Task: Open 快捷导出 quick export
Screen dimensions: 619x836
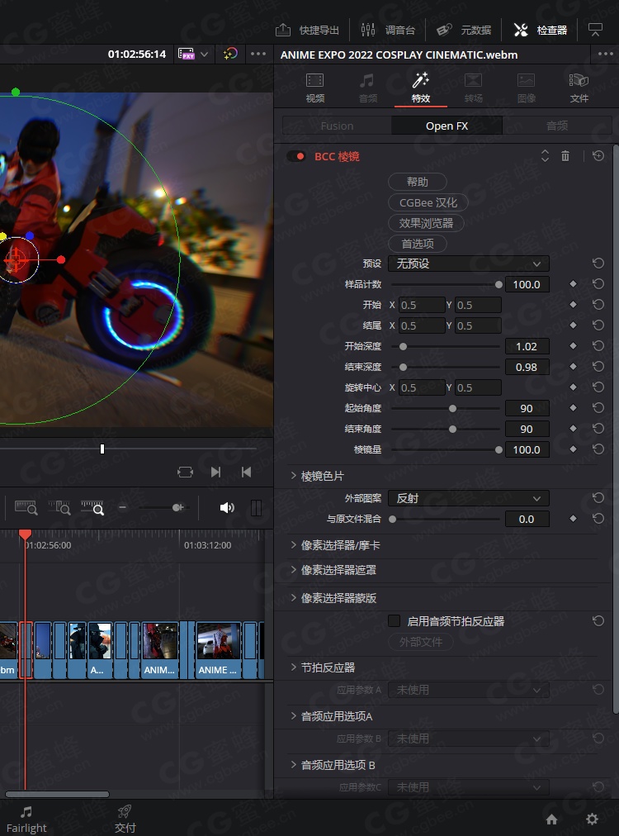Action: [307, 30]
